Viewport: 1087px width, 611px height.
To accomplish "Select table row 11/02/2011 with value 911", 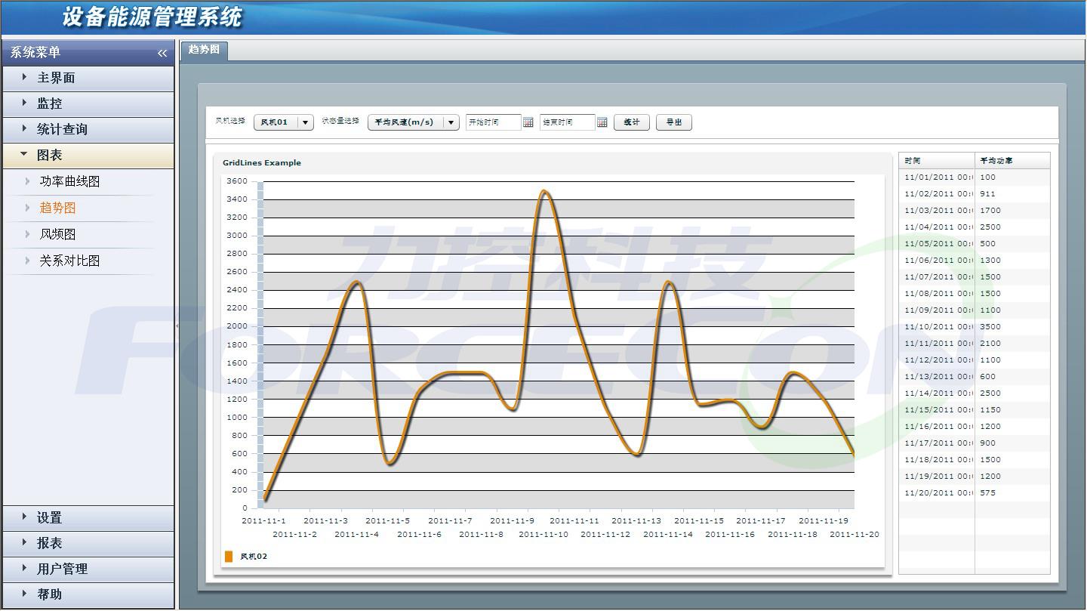I will coord(975,194).
